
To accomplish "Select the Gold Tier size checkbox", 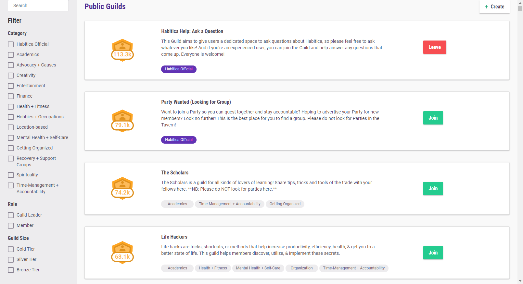I will point(11,249).
